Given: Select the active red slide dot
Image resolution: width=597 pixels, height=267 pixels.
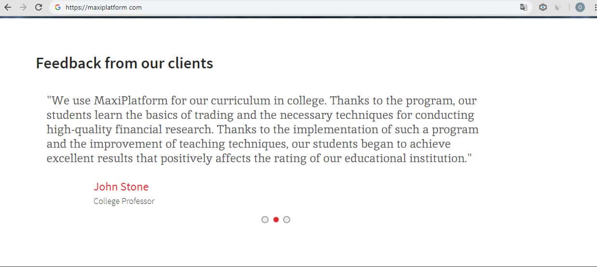Looking at the screenshot, I should coord(276,219).
